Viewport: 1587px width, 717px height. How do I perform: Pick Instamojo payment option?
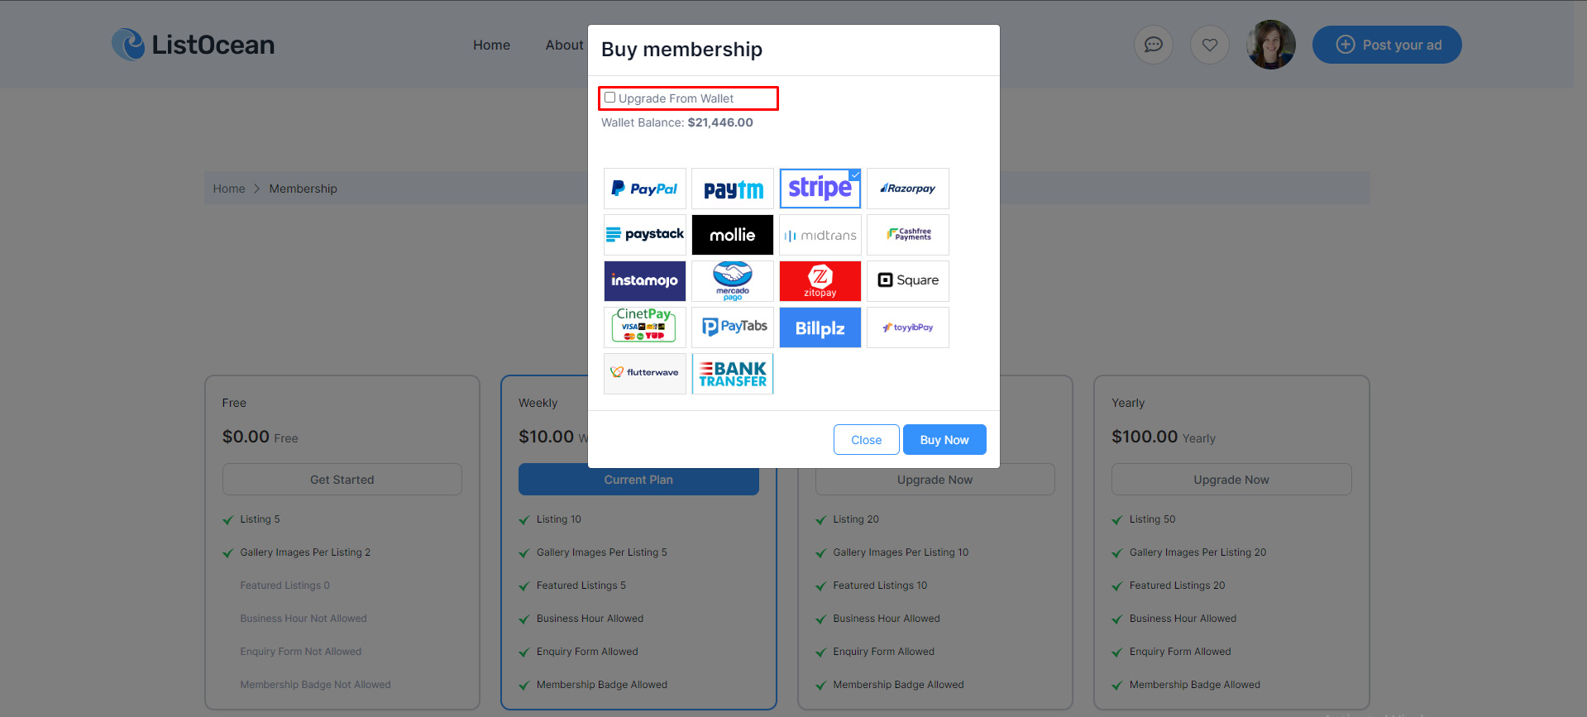645,281
